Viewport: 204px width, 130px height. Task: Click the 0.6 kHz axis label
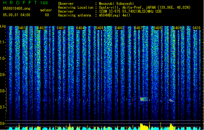point(3,123)
